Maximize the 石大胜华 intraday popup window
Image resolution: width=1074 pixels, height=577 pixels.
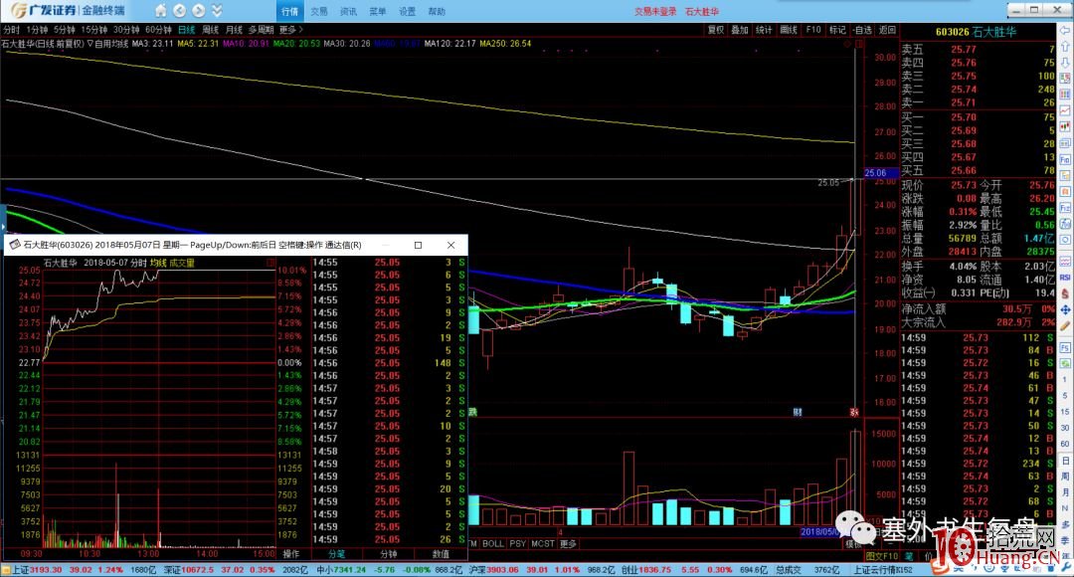pyautogui.click(x=418, y=245)
